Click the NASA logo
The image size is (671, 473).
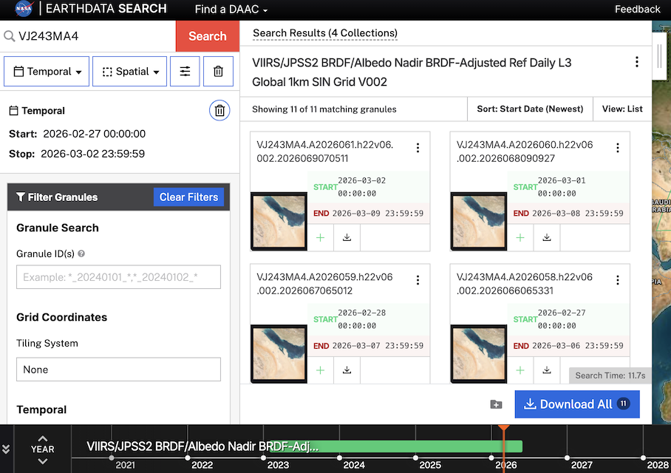coord(24,9)
